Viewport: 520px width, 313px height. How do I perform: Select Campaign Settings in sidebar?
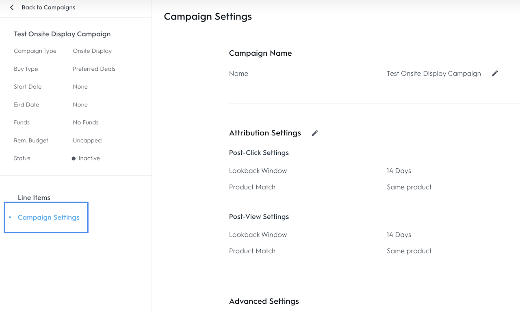49,217
